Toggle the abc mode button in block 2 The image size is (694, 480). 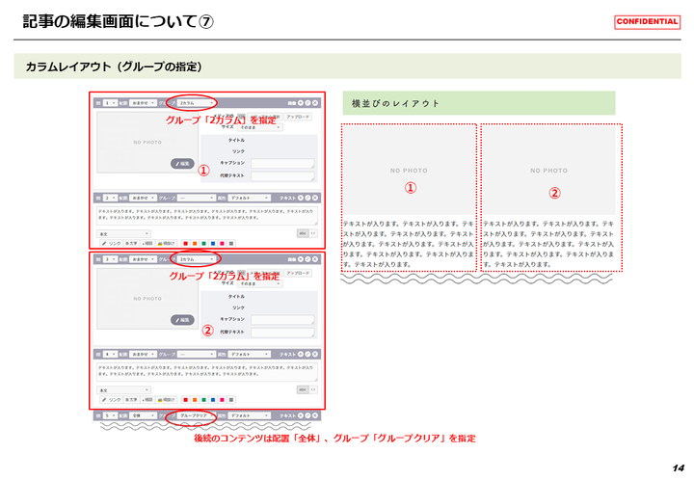pos(302,232)
